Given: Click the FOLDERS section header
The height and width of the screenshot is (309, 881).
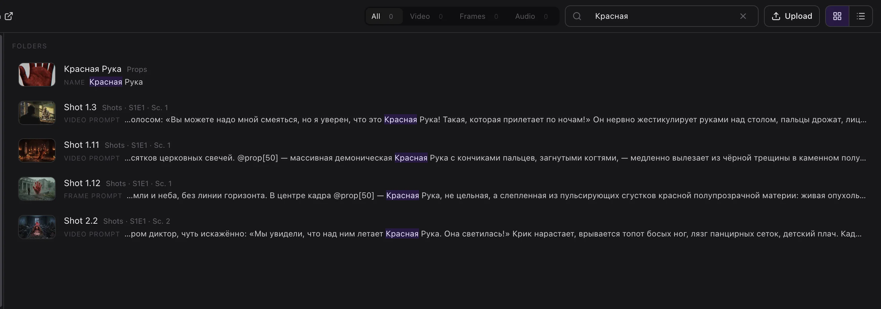Looking at the screenshot, I should pyautogui.click(x=29, y=46).
